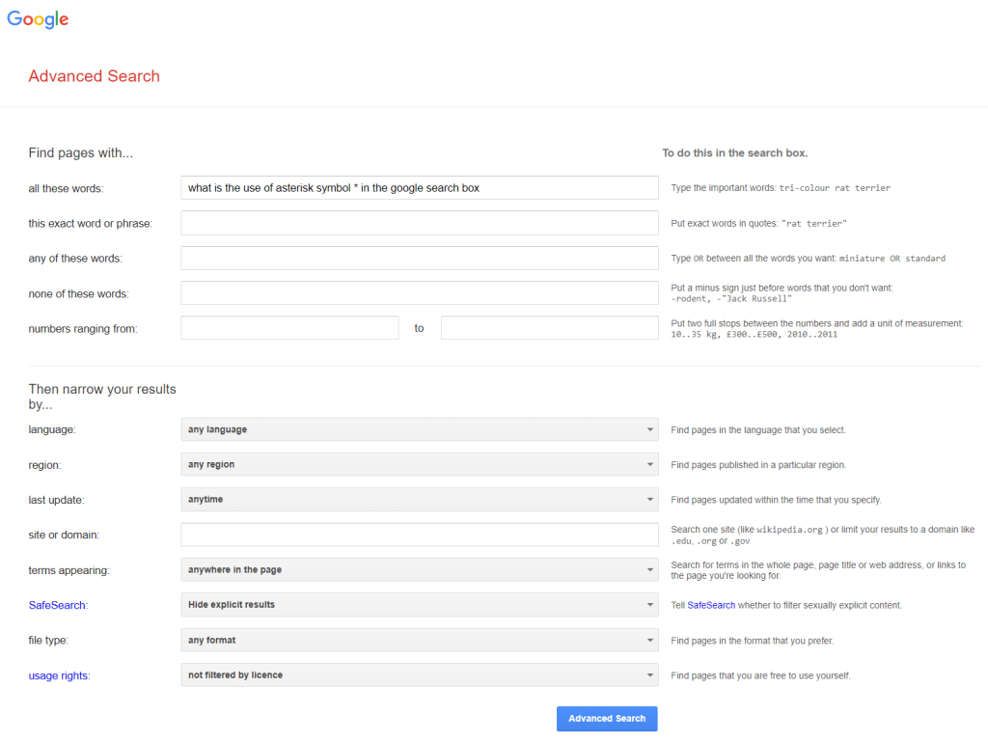Click the Google logo
The width and height of the screenshot is (988, 742).
(38, 19)
